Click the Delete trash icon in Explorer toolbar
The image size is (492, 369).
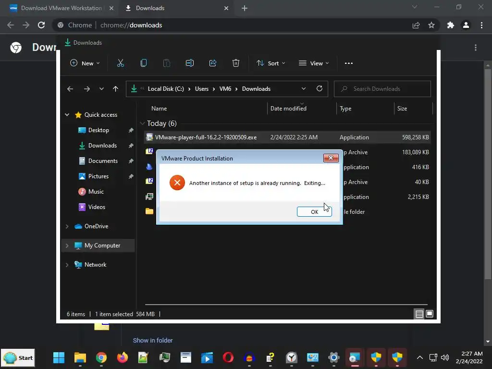pos(235,63)
